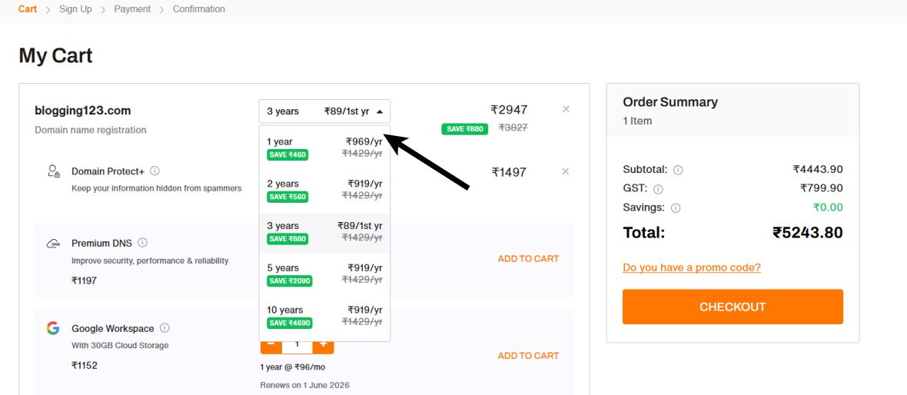The image size is (907, 395).
Task: Pick the 10 years registration option
Action: (324, 317)
